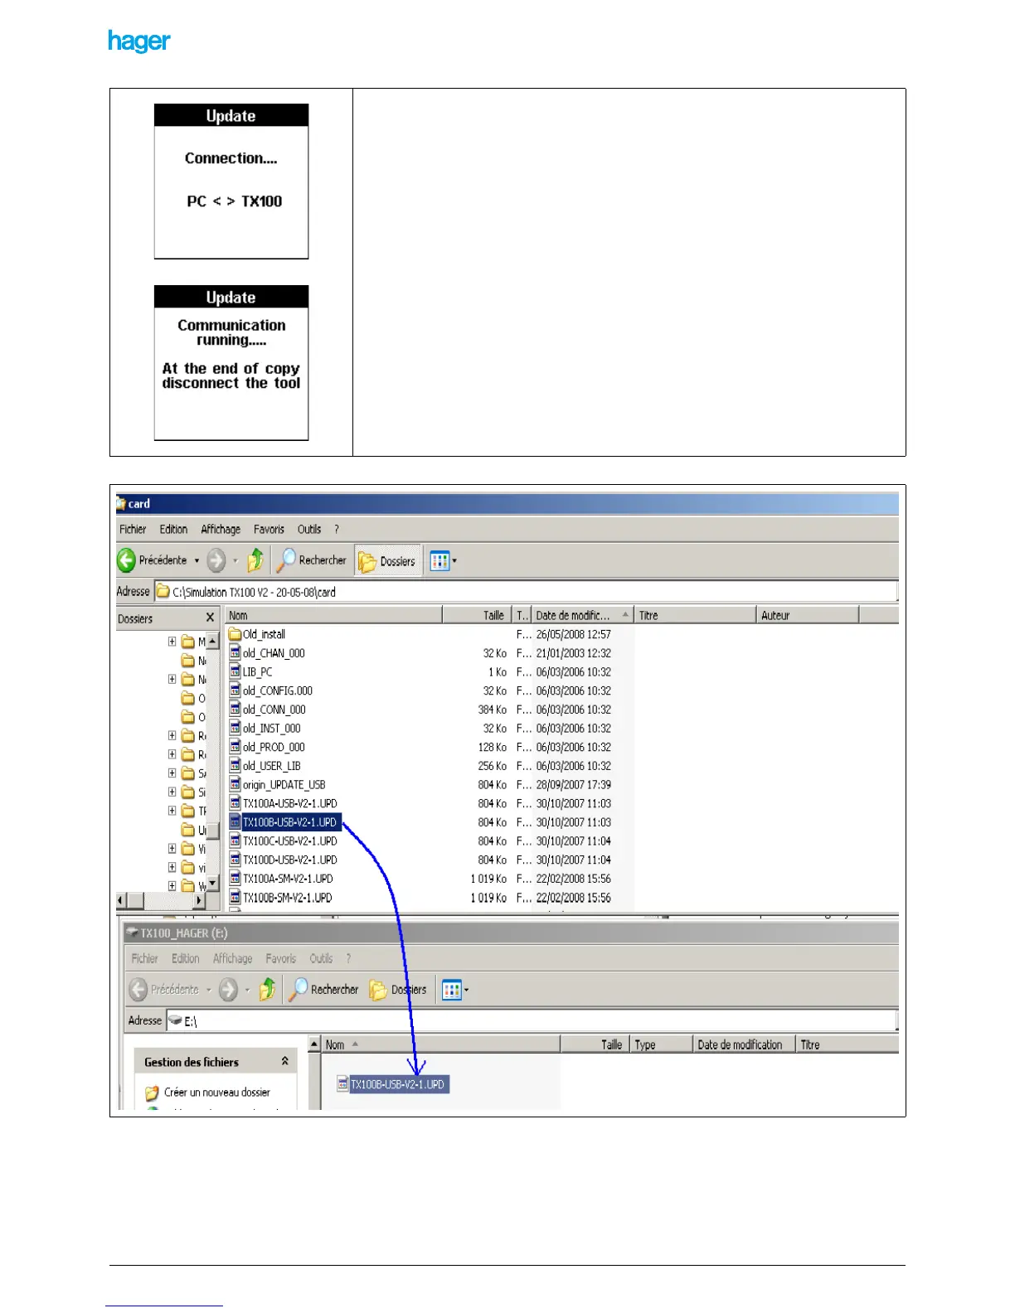The image size is (1015, 1313).
Task: Open the forward-history dropdown arrow in card window
Action: pos(235,561)
